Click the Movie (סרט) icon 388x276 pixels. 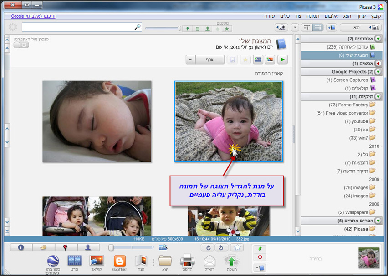point(75,263)
